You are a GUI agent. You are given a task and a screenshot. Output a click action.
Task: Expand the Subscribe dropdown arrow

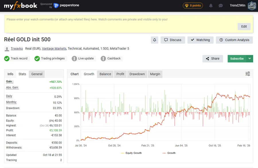(250, 59)
